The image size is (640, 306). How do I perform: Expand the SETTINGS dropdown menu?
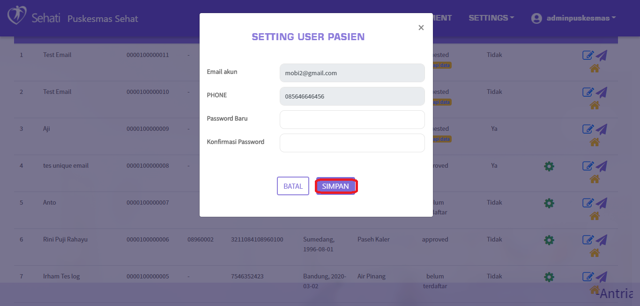(x=491, y=18)
